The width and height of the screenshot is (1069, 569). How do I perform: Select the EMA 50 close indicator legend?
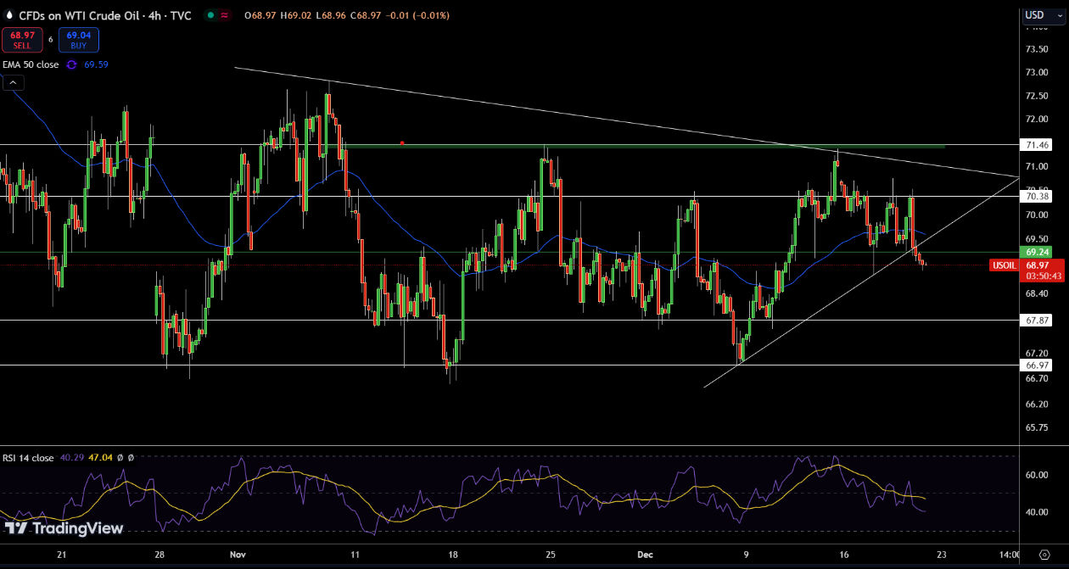(x=31, y=64)
